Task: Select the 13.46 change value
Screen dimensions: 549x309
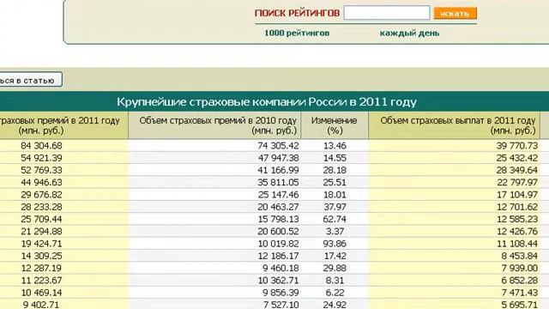Action: pyautogui.click(x=335, y=145)
